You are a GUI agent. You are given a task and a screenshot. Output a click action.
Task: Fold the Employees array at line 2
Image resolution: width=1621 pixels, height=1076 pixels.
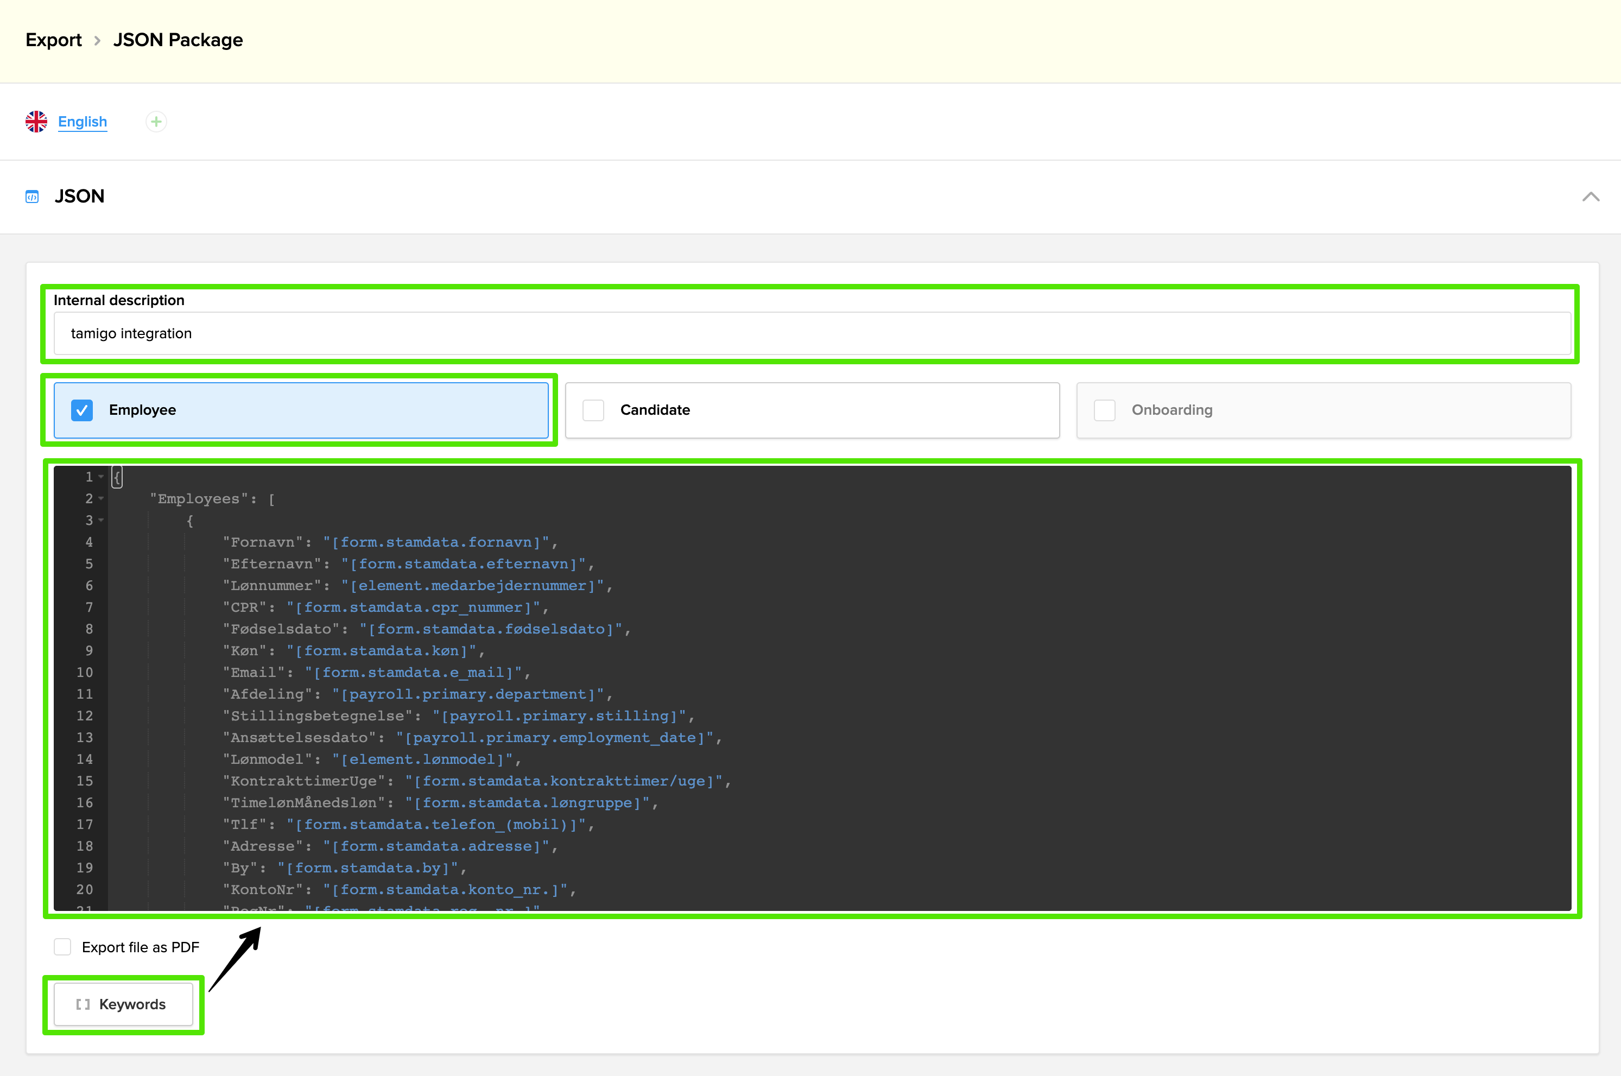pos(102,498)
